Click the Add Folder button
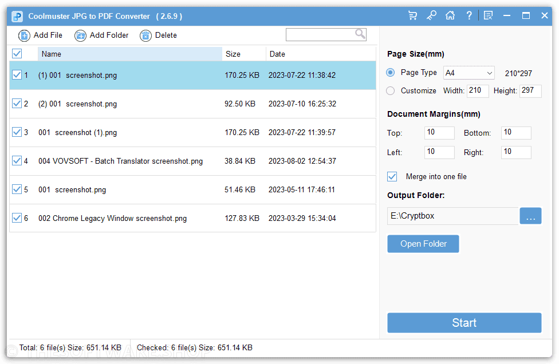Image resolution: width=559 pixels, height=364 pixels. 101,35
